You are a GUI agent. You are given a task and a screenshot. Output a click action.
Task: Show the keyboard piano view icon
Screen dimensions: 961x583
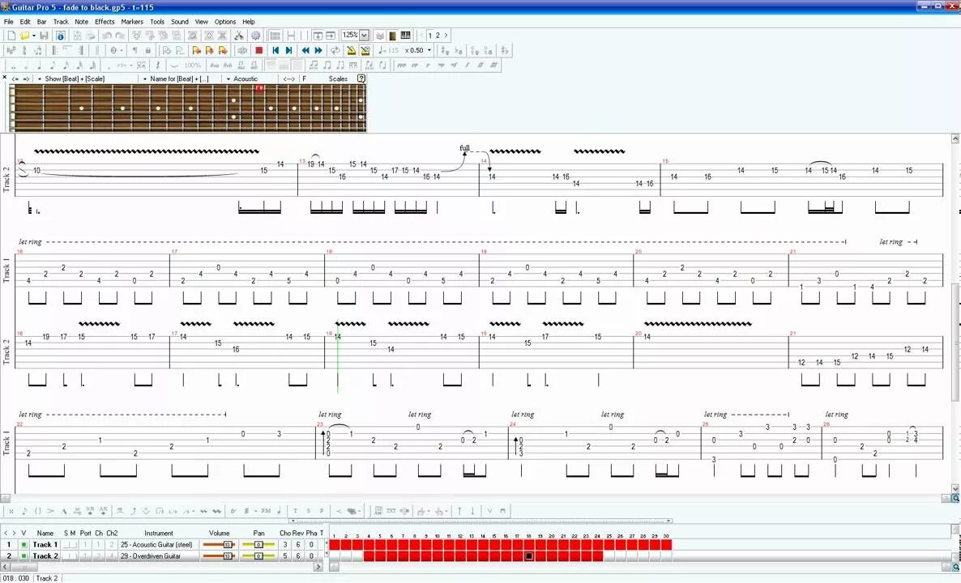click(x=406, y=36)
